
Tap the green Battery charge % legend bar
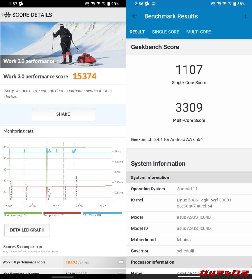point(23,213)
